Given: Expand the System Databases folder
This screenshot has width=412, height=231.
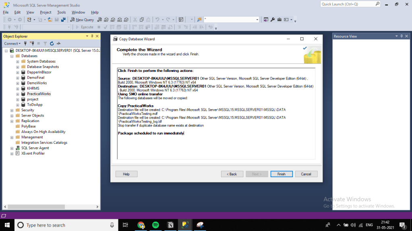Looking at the screenshot, I should coord(18,61).
